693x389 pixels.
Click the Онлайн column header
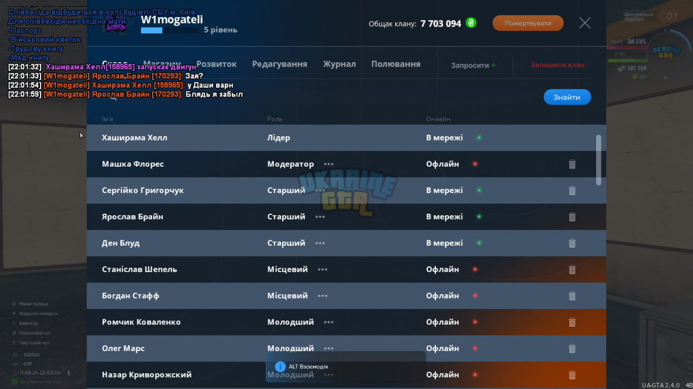tap(438, 119)
